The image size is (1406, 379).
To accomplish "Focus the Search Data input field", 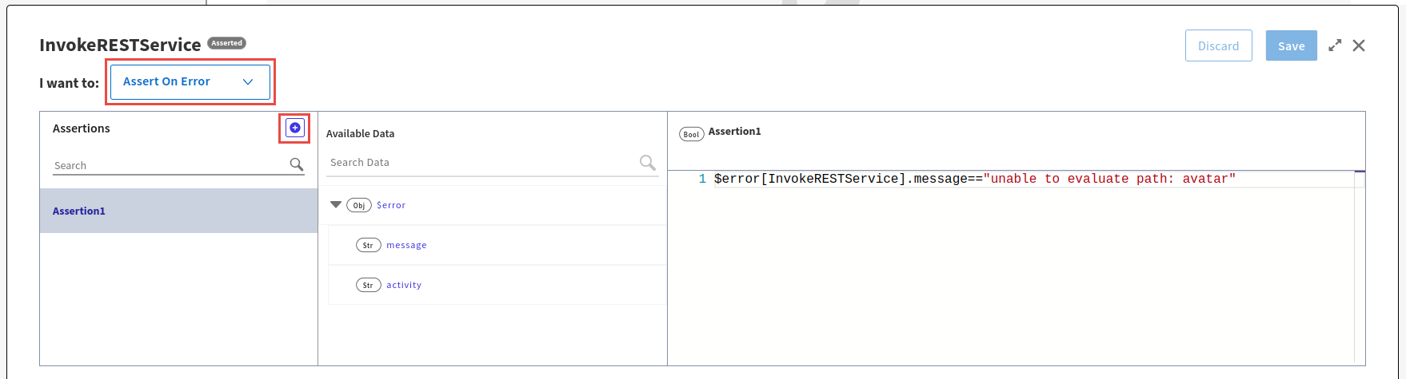I will [480, 162].
